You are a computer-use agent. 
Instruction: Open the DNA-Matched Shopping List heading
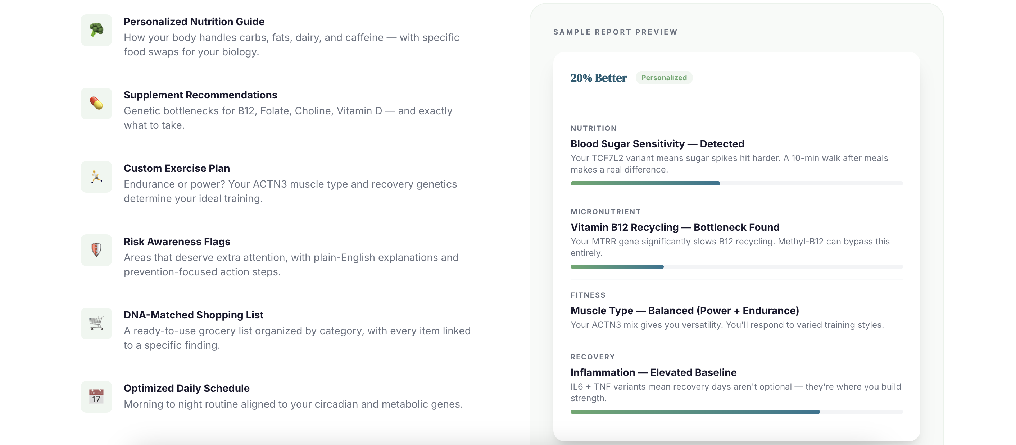point(193,315)
